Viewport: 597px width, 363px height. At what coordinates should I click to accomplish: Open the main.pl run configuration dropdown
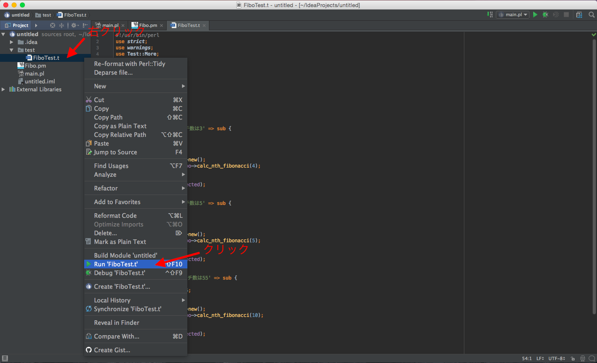point(513,15)
